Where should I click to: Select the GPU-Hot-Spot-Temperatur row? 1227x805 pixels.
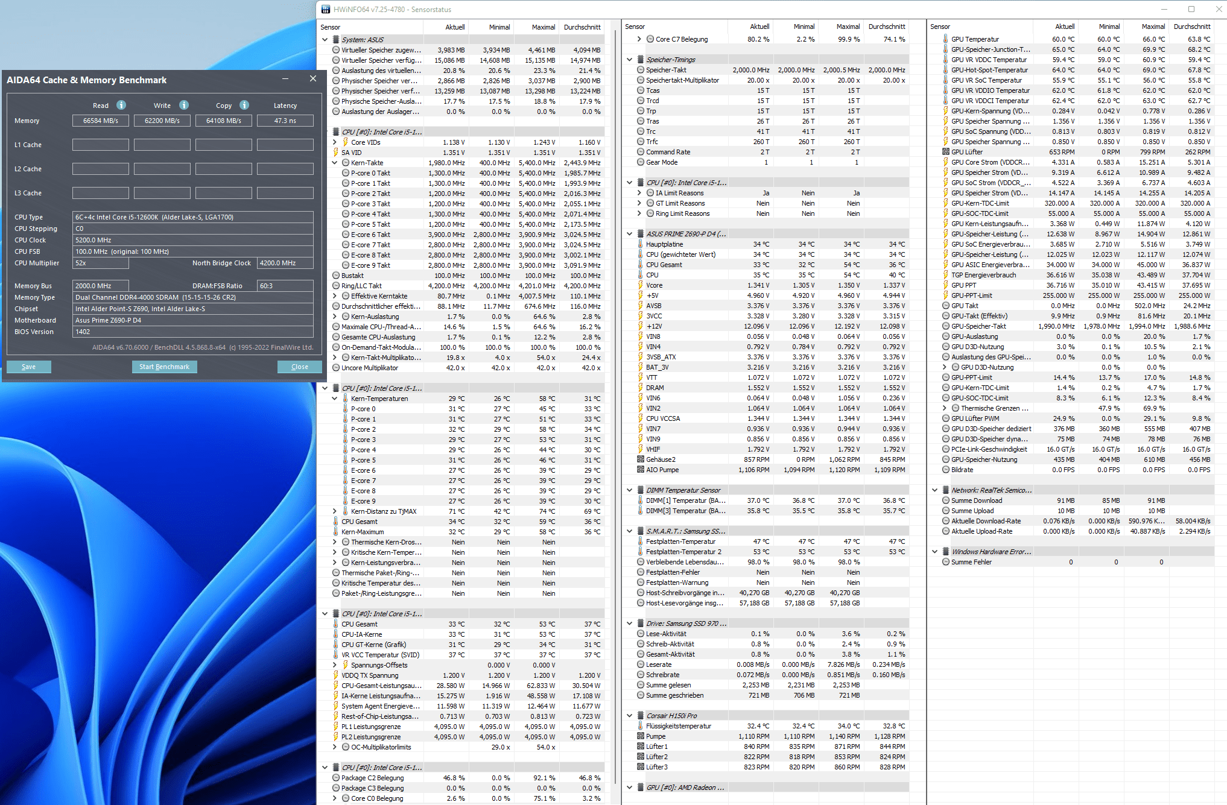pyautogui.click(x=1071, y=70)
